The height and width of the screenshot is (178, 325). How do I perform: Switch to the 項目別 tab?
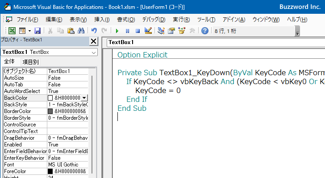(x=30, y=62)
